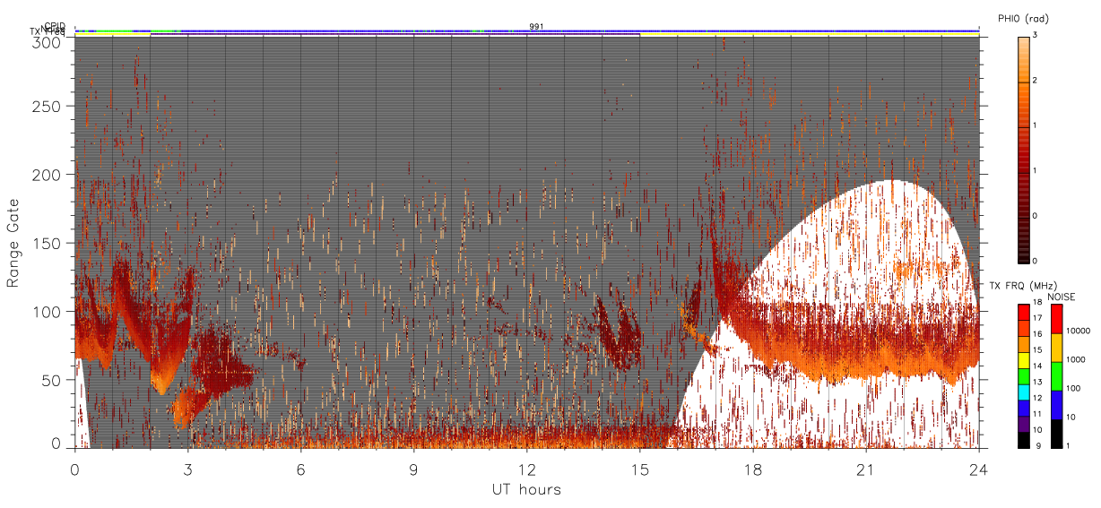This screenshot has width=1101, height=508.
Task: Click the 16 label on TX FRQ legend
Action: [x=1037, y=334]
